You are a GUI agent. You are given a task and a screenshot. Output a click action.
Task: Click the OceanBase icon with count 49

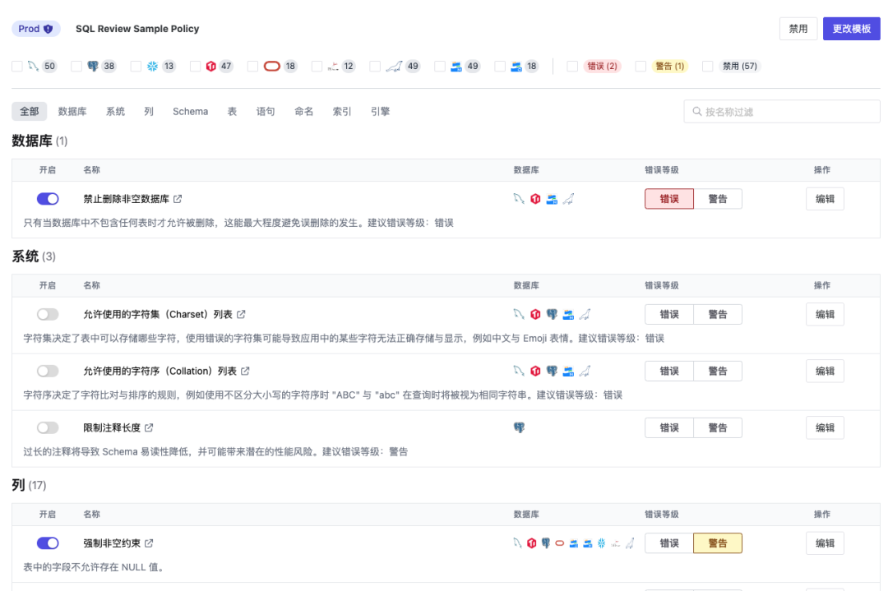tap(456, 67)
